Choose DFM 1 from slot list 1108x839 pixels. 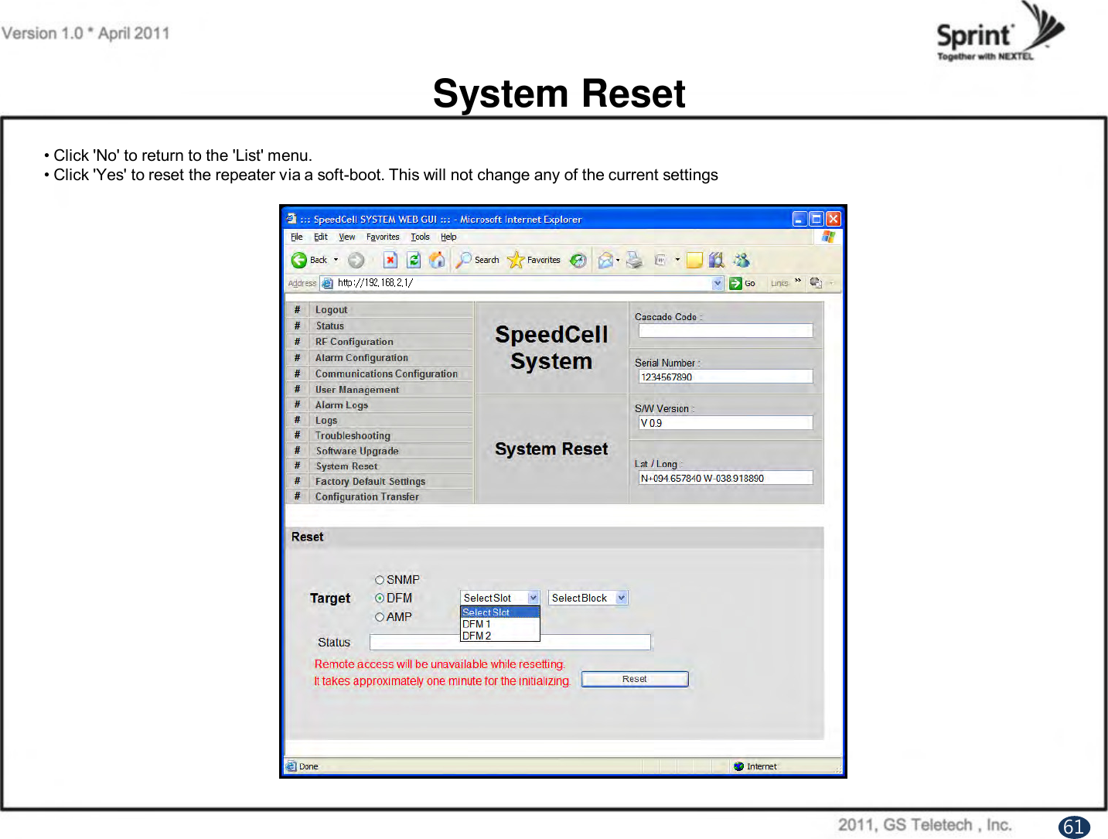pyautogui.click(x=500, y=624)
